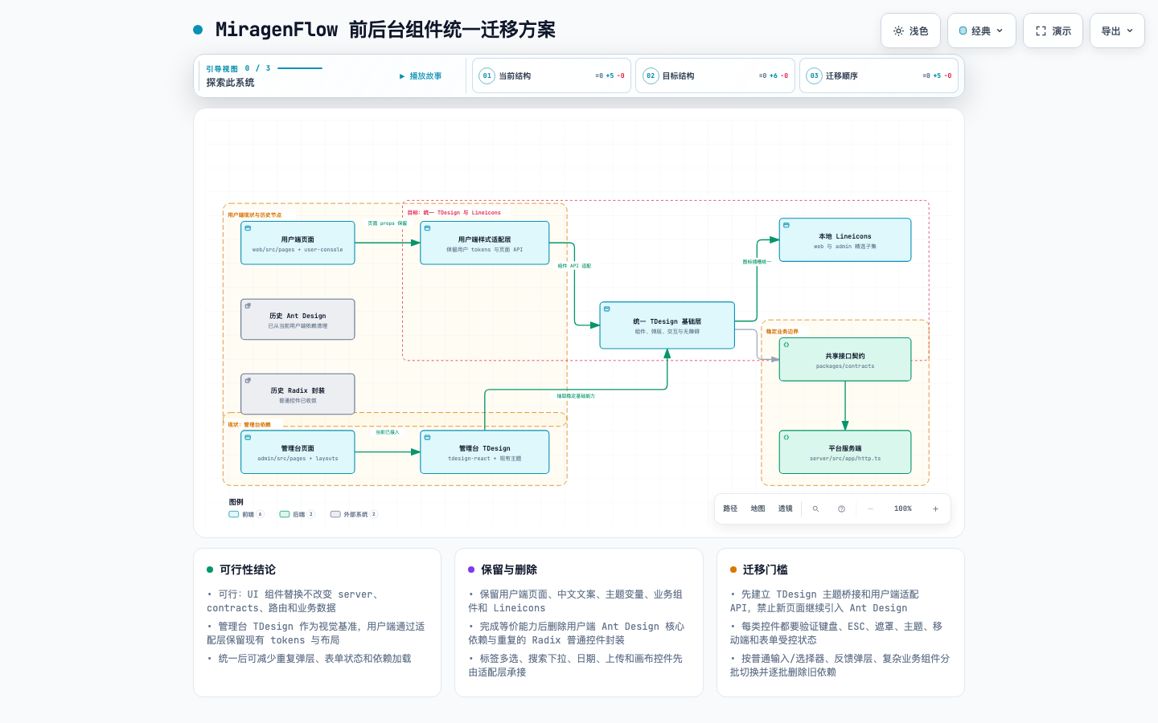The height and width of the screenshot is (723, 1158).
Task: Click the icon on 历史 Radix 封装 node
Action: [x=248, y=381]
